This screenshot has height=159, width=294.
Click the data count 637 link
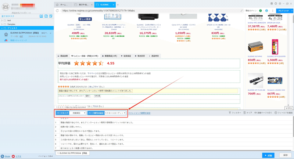tap(21, 36)
